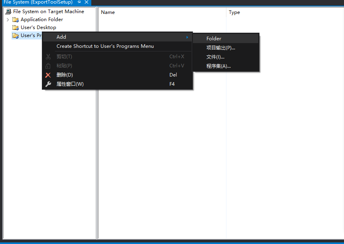Click the red X delete icon
The image size is (344, 244).
click(48, 75)
